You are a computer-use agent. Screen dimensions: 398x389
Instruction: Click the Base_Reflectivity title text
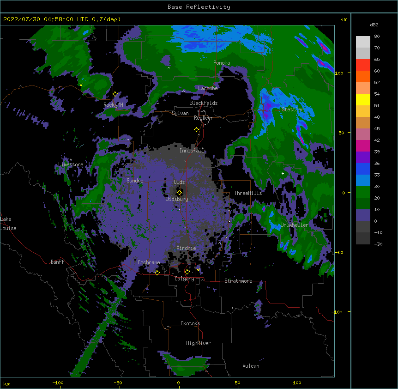[199, 7]
